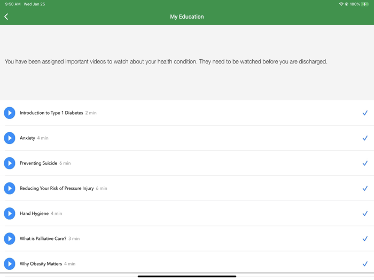Play the Preventing Suicide video
The image size is (374, 280).
10,163
